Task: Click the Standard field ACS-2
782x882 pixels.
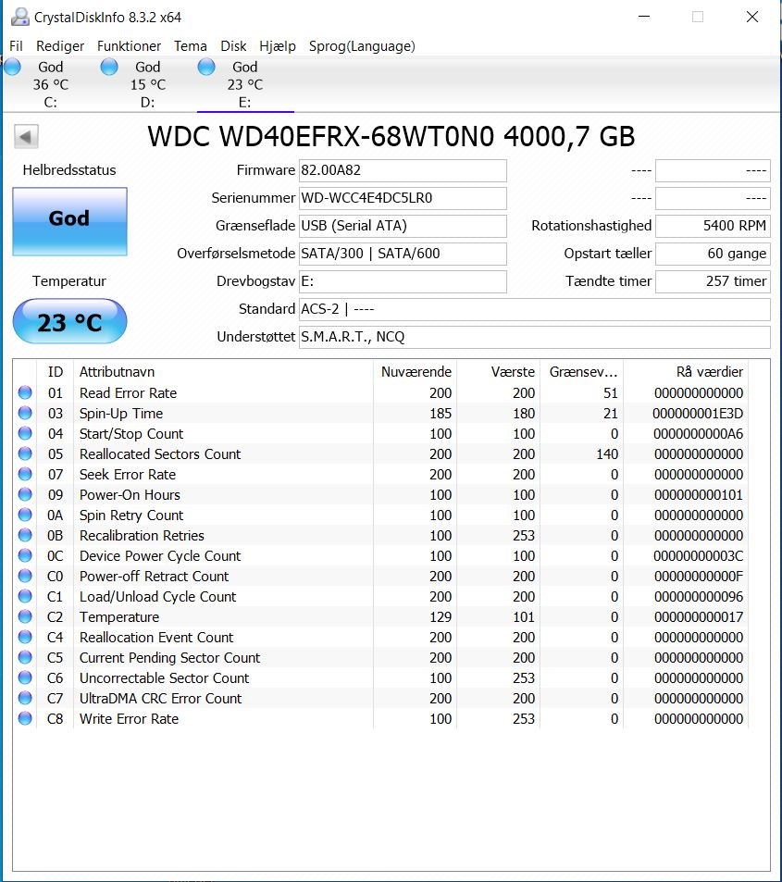Action: click(x=535, y=309)
